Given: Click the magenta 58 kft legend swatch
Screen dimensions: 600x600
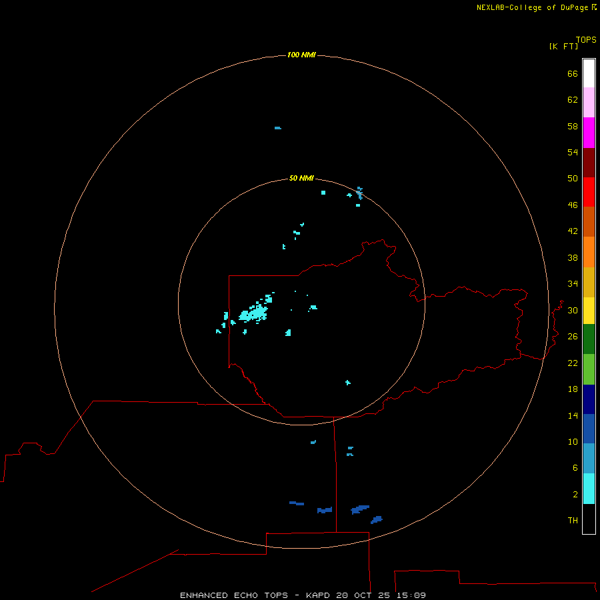Looking at the screenshot, I should point(589,133).
